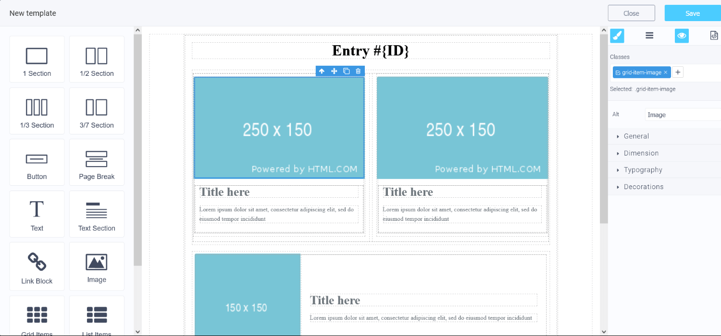Add the Text block
This screenshot has width=721, height=336.
tap(37, 214)
